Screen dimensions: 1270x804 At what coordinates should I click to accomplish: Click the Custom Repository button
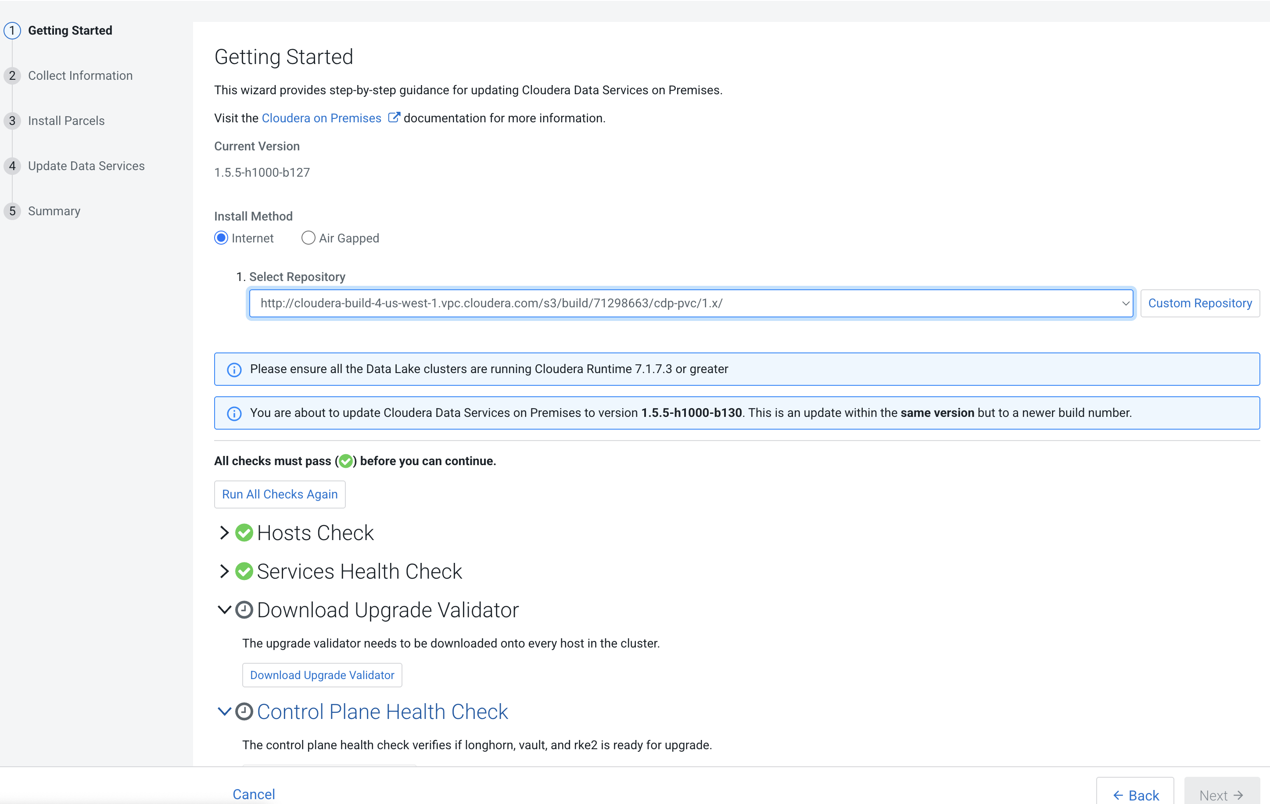click(1199, 303)
